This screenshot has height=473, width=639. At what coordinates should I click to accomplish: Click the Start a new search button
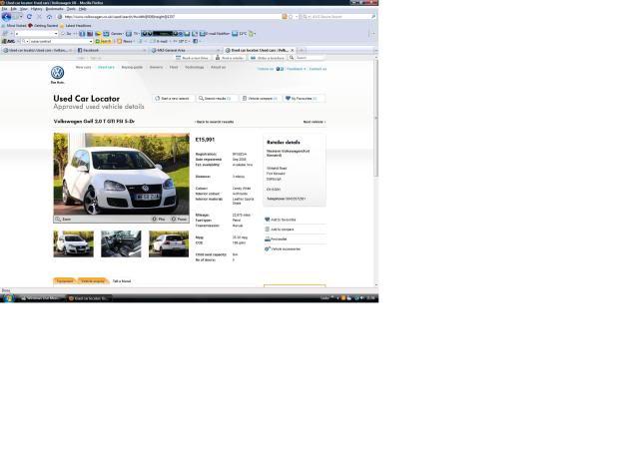click(173, 98)
